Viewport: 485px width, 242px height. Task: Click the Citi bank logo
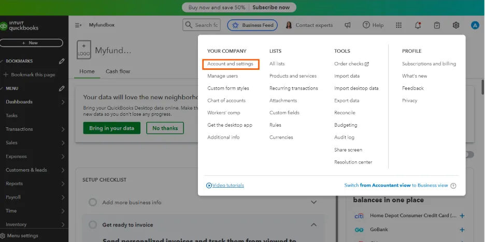[359, 216]
